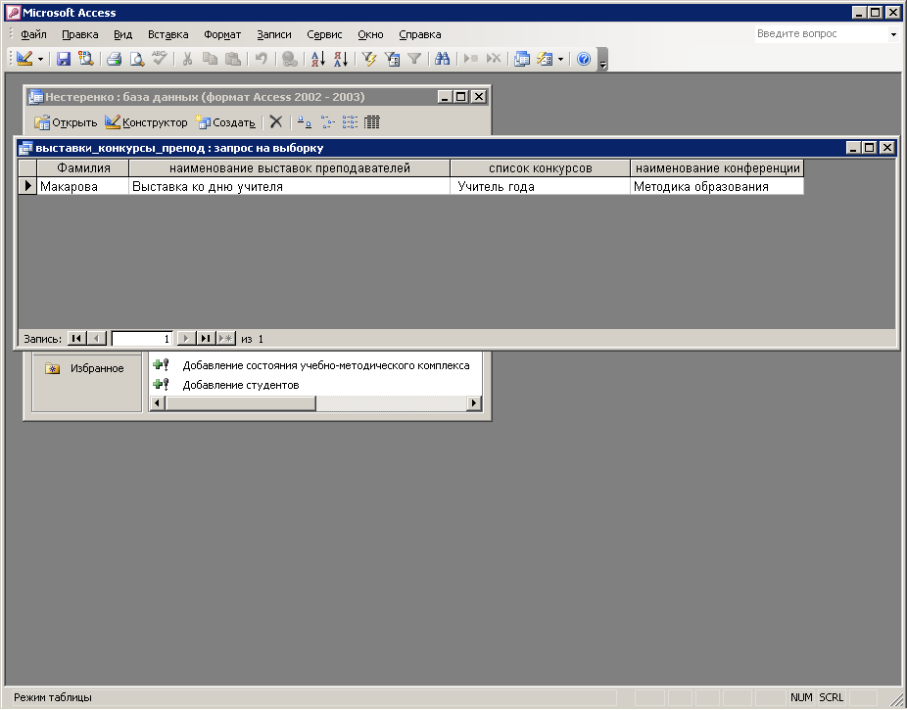
Task: Sort descending with the Я-A icon
Action: (341, 59)
